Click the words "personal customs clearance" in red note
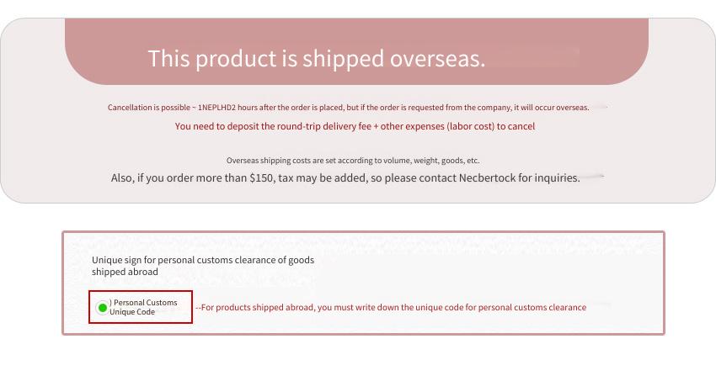The height and width of the screenshot is (381, 716). pos(532,308)
